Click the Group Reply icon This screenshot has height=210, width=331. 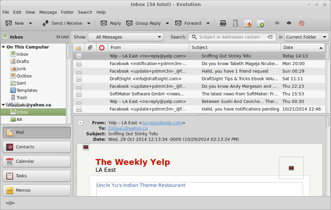[129, 23]
